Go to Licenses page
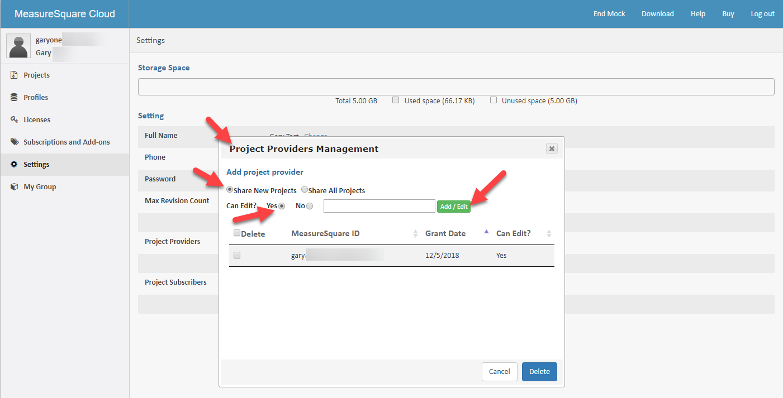This screenshot has height=398, width=783. (37, 120)
